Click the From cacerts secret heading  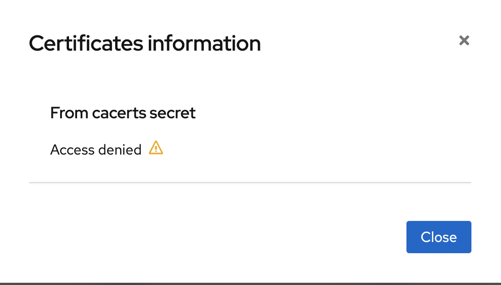(x=123, y=113)
